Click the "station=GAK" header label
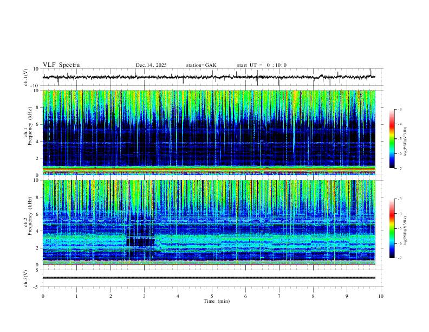Image resolution: width=429 pixels, height=332 pixels. [201, 65]
